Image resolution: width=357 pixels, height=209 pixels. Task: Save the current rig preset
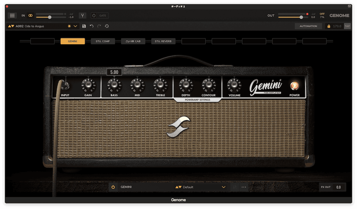tap(84, 26)
